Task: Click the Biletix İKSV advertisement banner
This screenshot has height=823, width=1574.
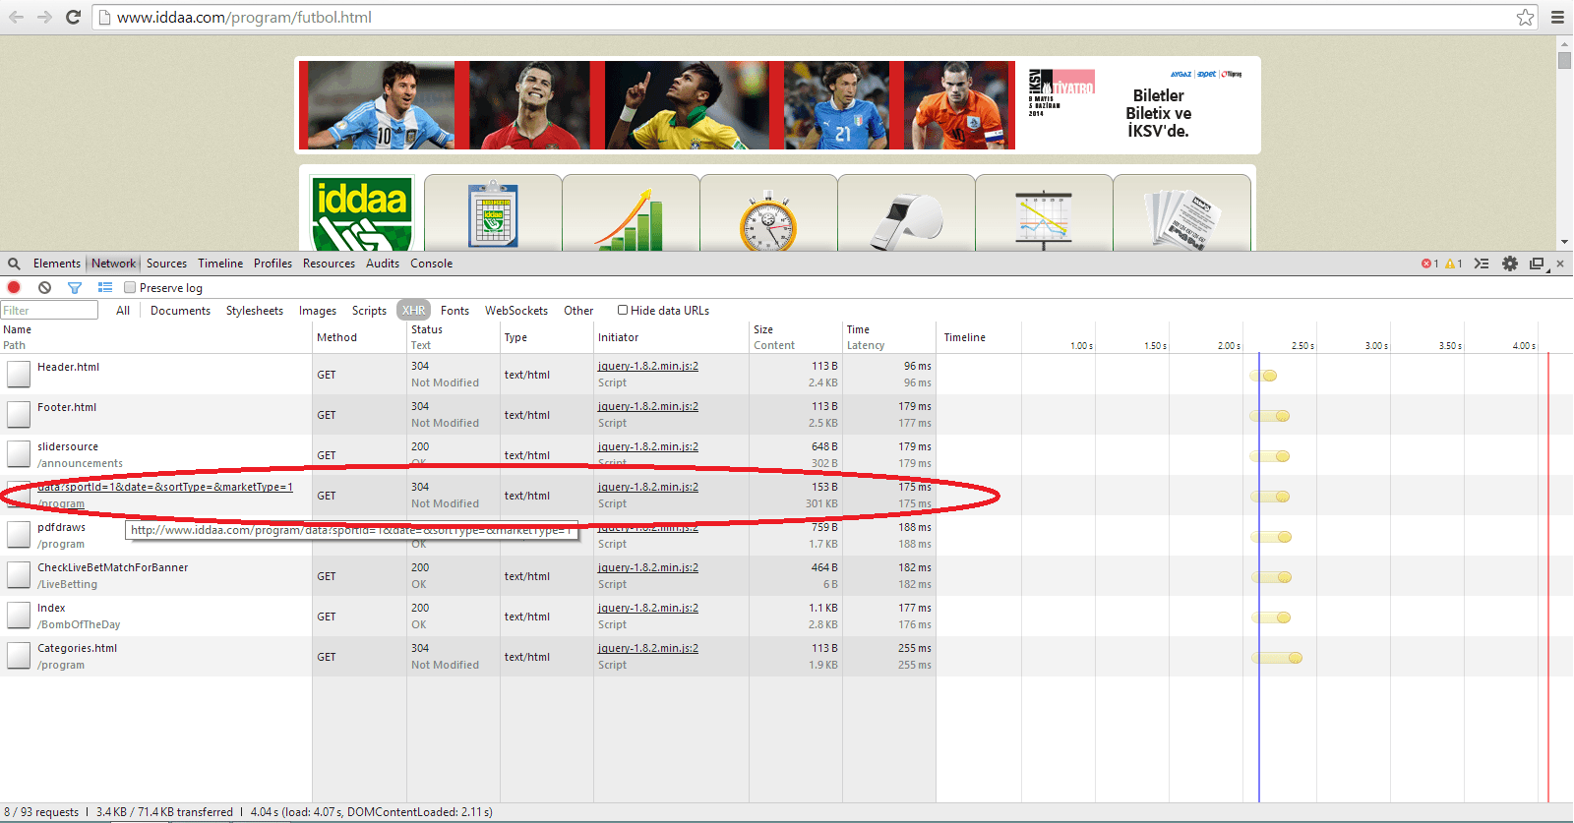Action: pyautogui.click(x=1137, y=105)
